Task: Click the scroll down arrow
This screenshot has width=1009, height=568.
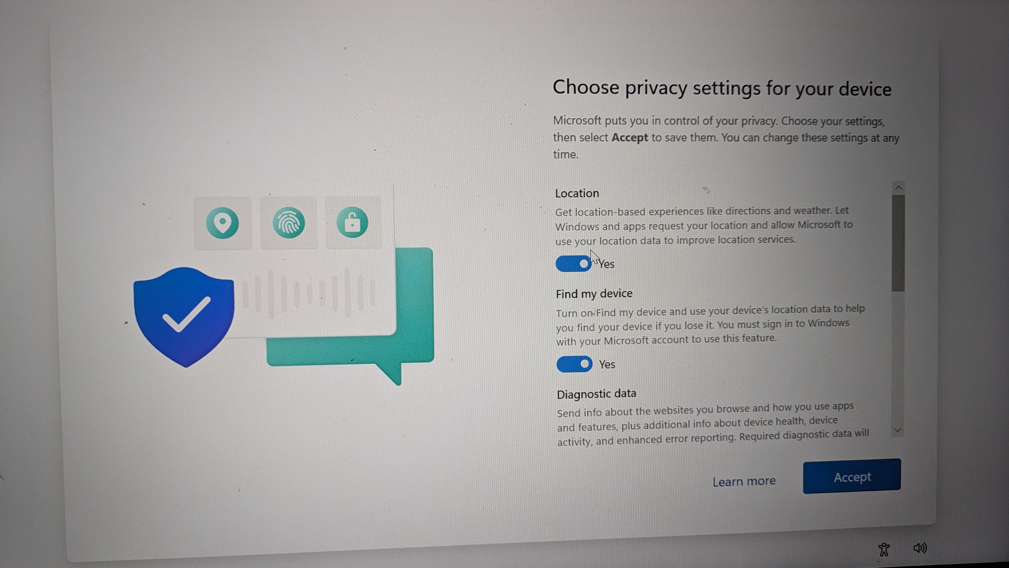Action: (898, 430)
